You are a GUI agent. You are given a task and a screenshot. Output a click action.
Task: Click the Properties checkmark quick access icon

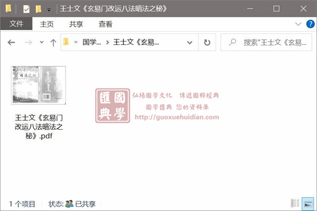click(27, 9)
